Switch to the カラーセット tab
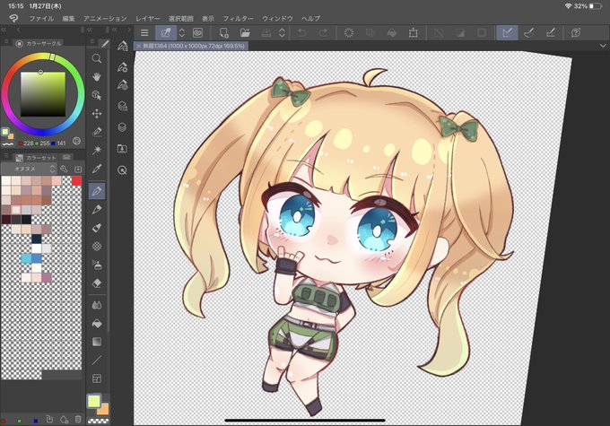The height and width of the screenshot is (426, 610). [36, 158]
